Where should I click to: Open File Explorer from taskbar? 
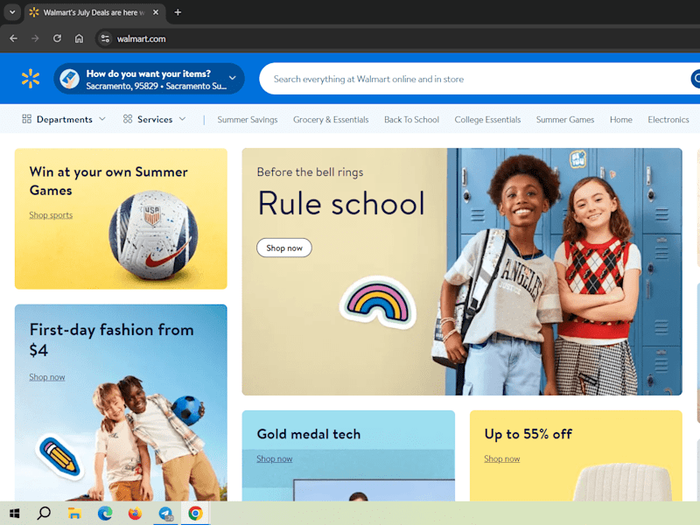point(74,514)
